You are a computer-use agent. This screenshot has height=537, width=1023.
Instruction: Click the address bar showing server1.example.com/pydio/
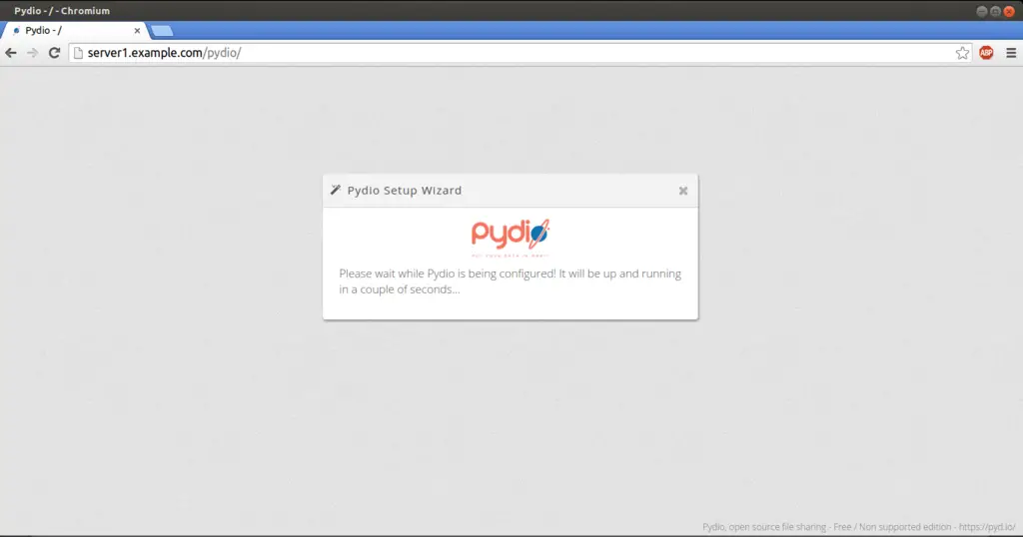tap(520, 53)
